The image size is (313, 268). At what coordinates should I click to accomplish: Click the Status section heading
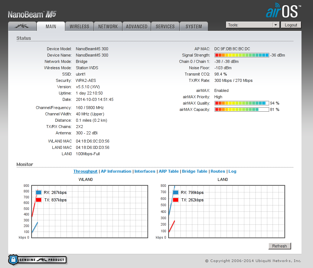(x=23, y=38)
